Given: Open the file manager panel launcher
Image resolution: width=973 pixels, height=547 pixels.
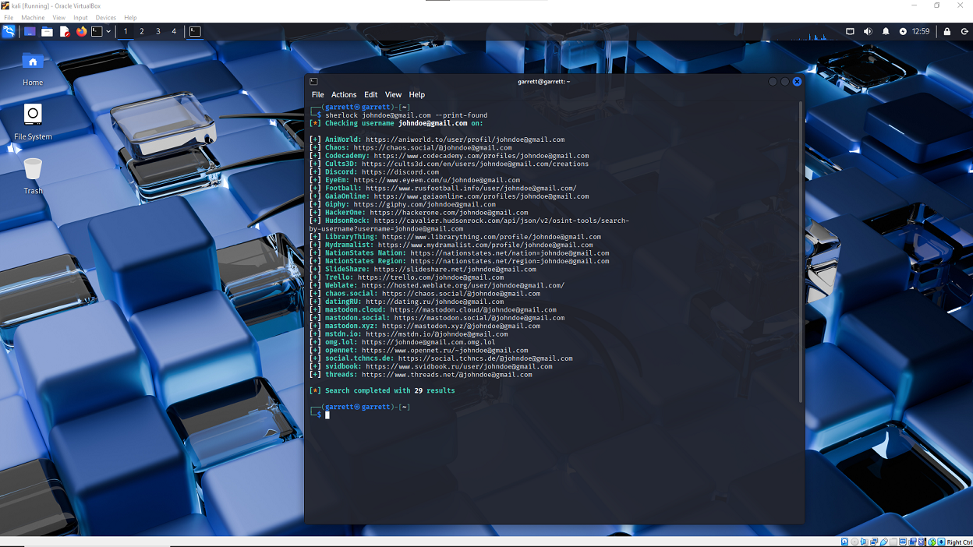Looking at the screenshot, I should click(x=47, y=31).
